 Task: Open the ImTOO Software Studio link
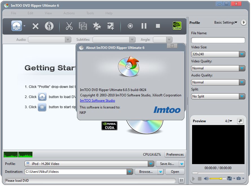(98, 101)
